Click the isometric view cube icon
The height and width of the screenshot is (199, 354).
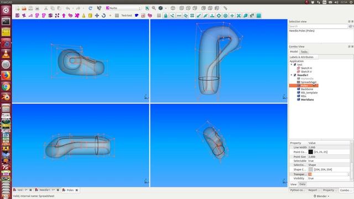coord(173,8)
